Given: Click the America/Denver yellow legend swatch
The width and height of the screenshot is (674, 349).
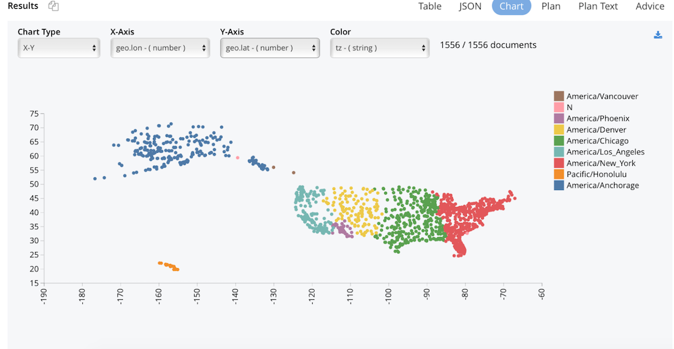Looking at the screenshot, I should pos(559,129).
